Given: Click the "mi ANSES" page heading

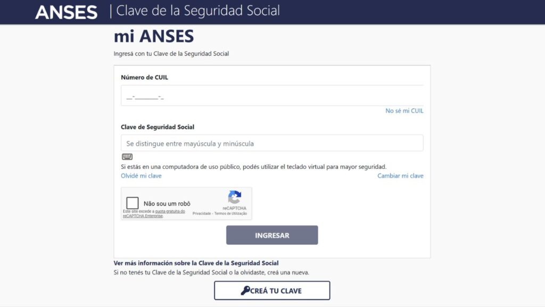Looking at the screenshot, I should click(x=154, y=36).
